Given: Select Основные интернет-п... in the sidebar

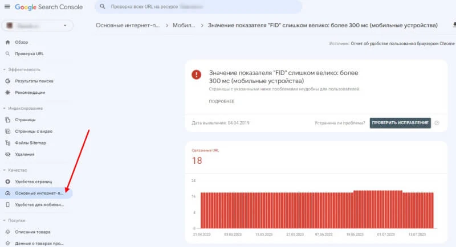Looking at the screenshot, I should coord(36,194).
